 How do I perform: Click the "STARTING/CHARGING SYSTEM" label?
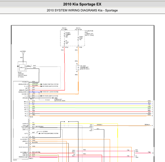[x=49, y=133]
